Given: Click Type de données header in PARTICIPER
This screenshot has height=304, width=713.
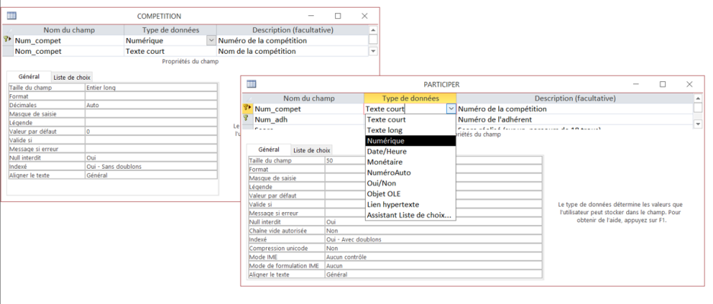Looking at the screenshot, I should point(410,98).
